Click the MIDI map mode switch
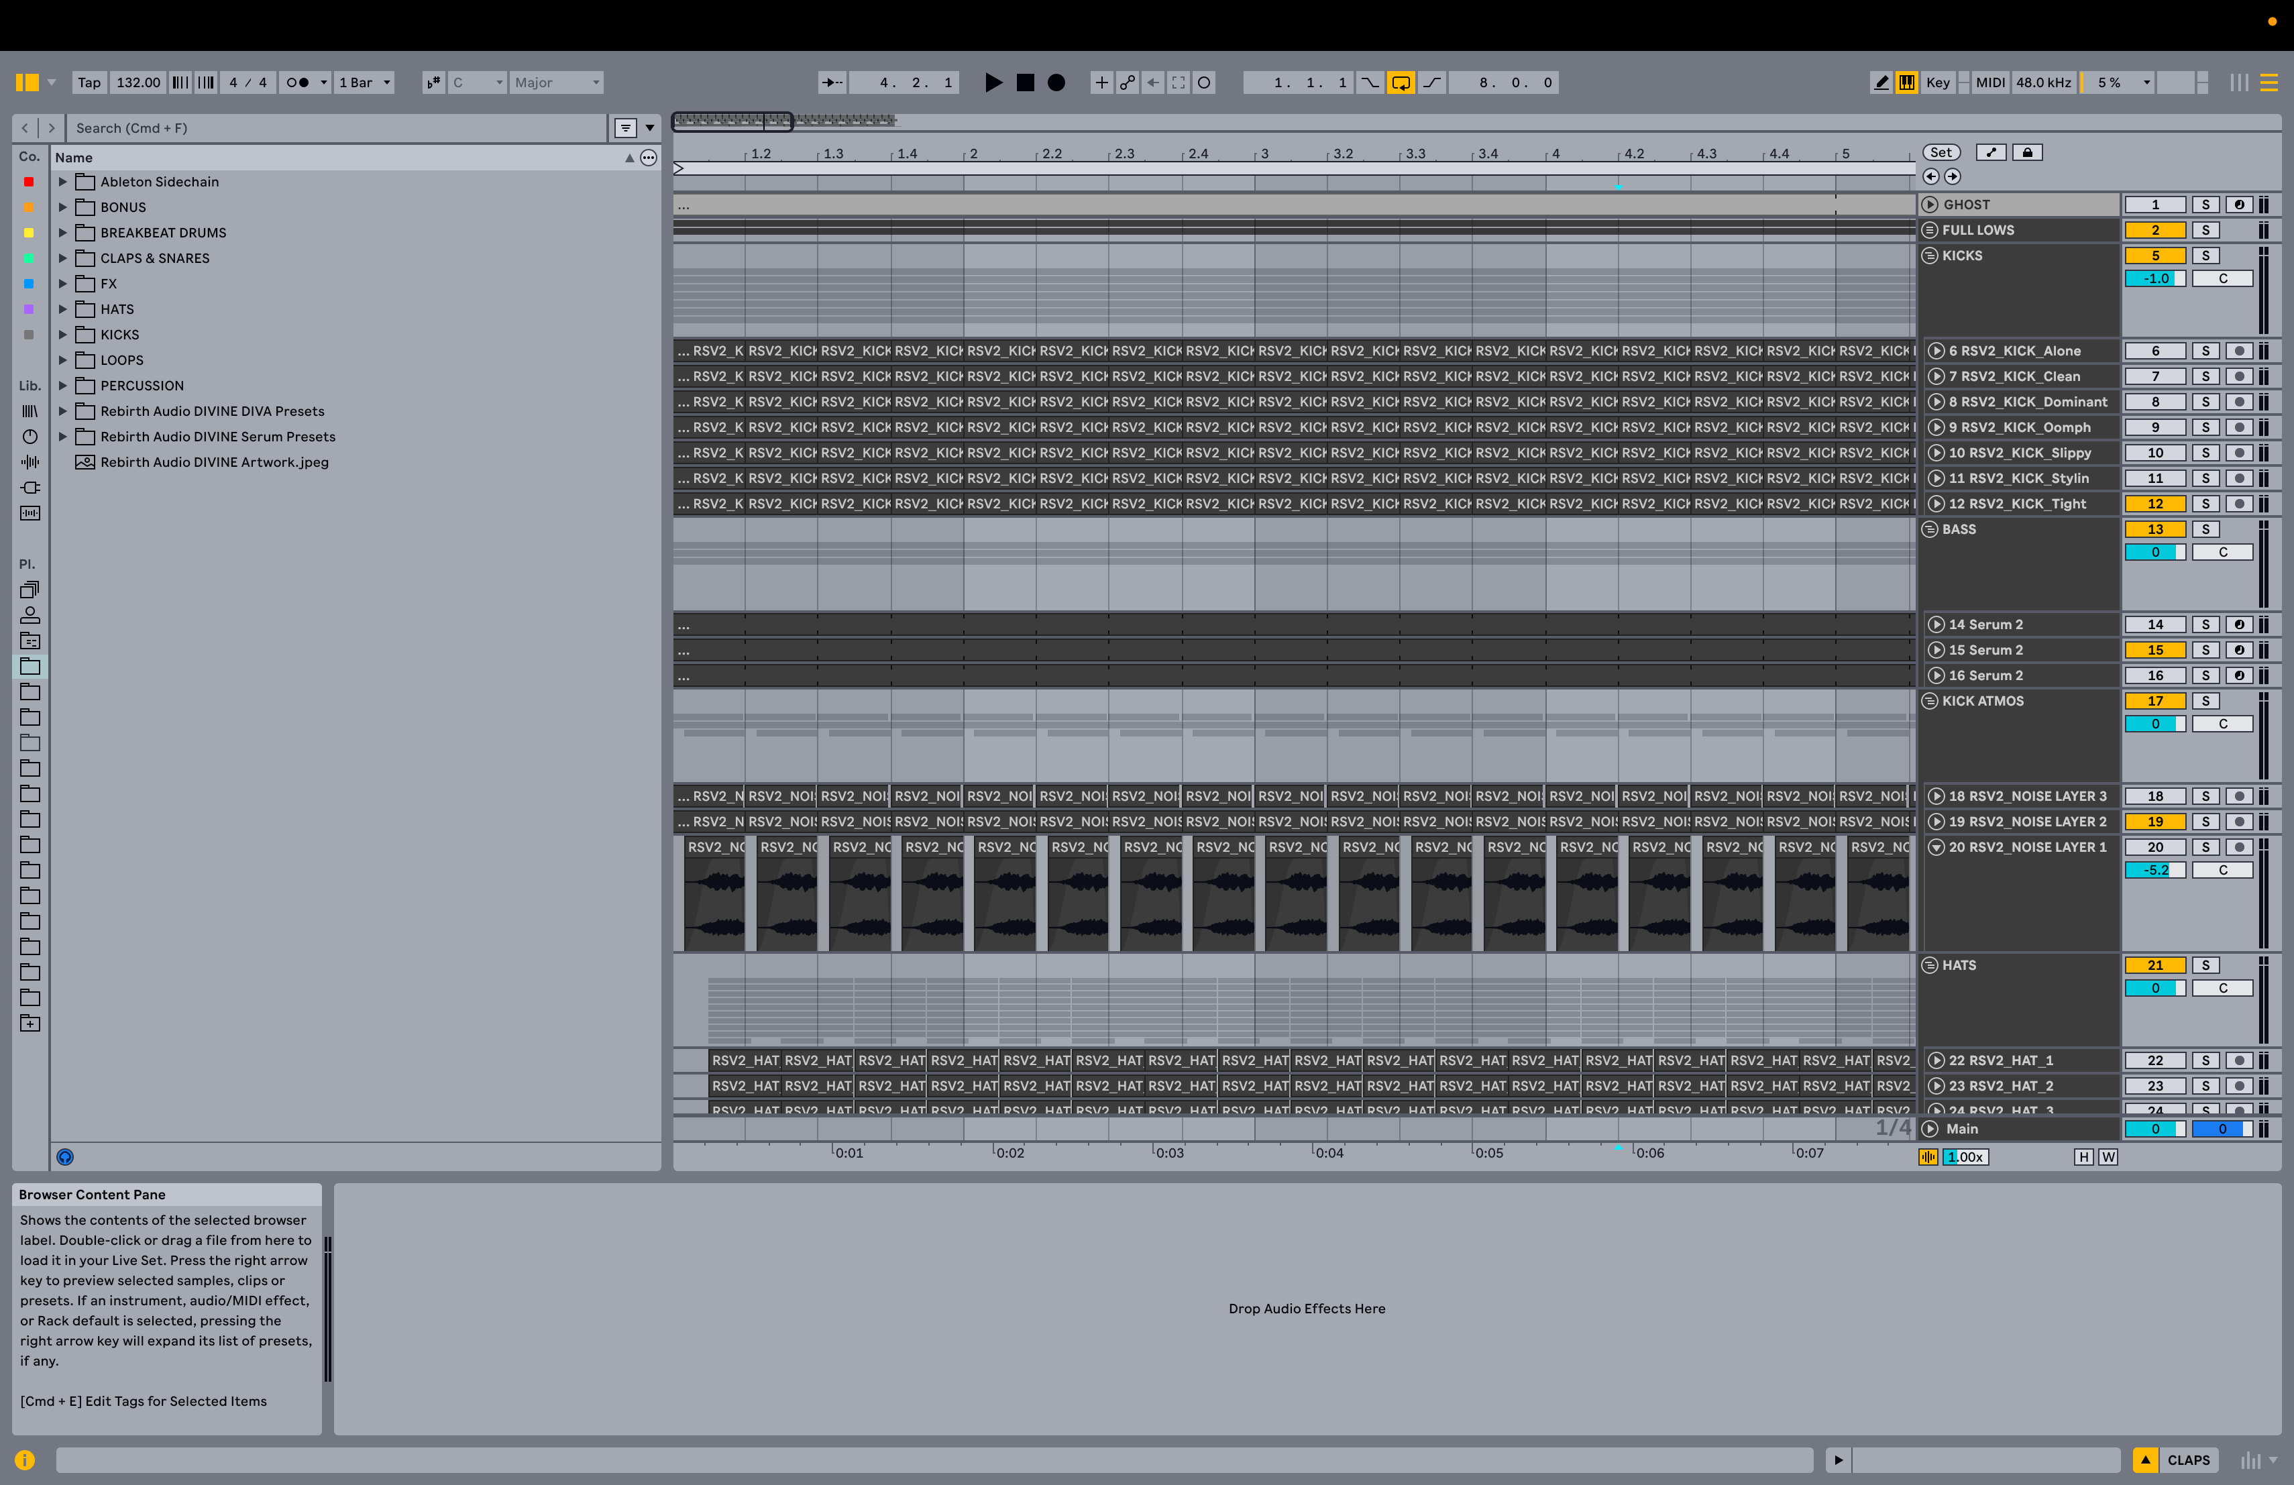 point(1989,83)
